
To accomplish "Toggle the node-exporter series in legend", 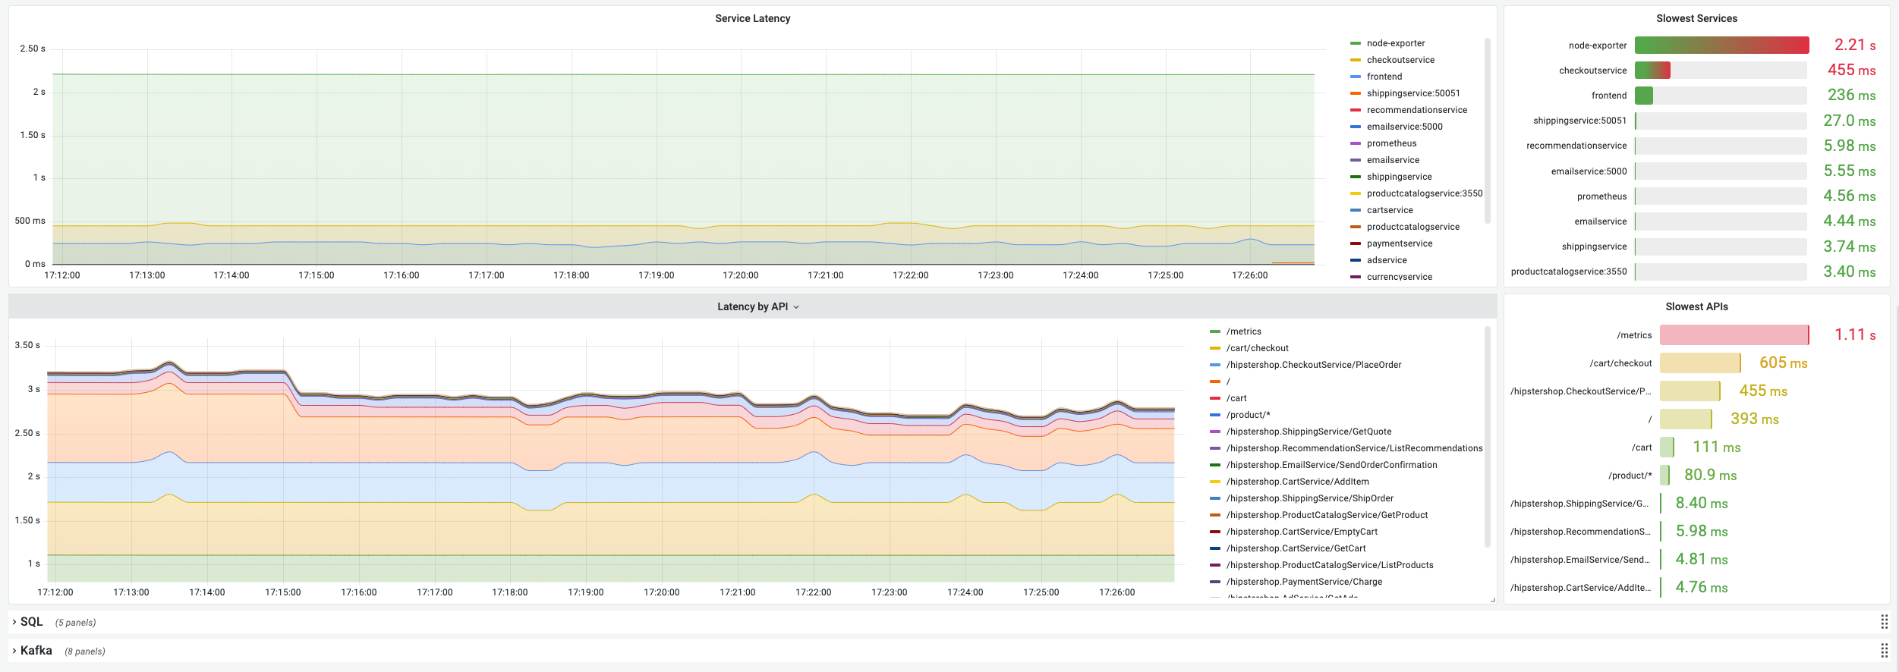I will pyautogui.click(x=1396, y=43).
